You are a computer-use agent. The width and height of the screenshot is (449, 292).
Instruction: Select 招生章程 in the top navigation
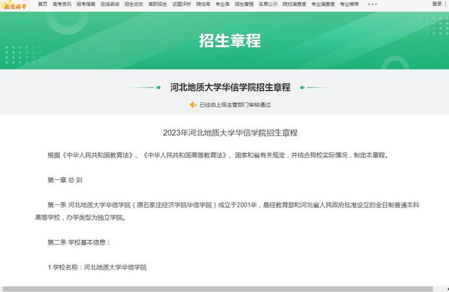click(244, 4)
